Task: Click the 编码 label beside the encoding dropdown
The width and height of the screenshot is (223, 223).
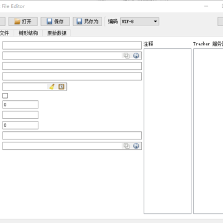Action: (113, 22)
